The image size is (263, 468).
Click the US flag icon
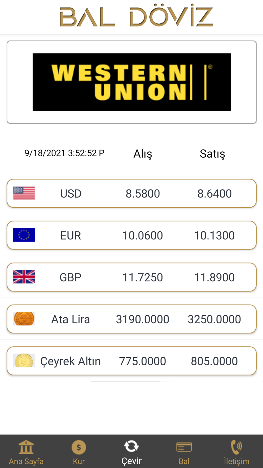[24, 193]
